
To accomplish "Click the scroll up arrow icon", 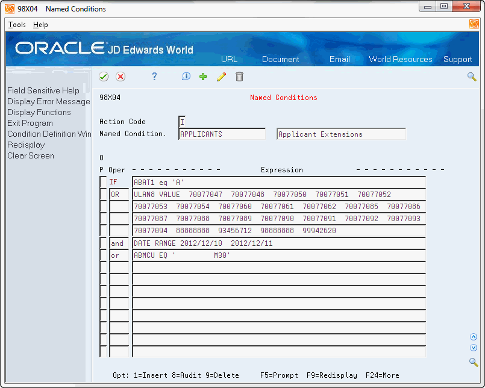I will (474, 337).
